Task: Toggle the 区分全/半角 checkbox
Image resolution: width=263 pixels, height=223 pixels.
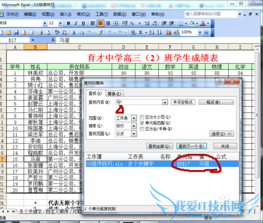Action: coord(142,129)
